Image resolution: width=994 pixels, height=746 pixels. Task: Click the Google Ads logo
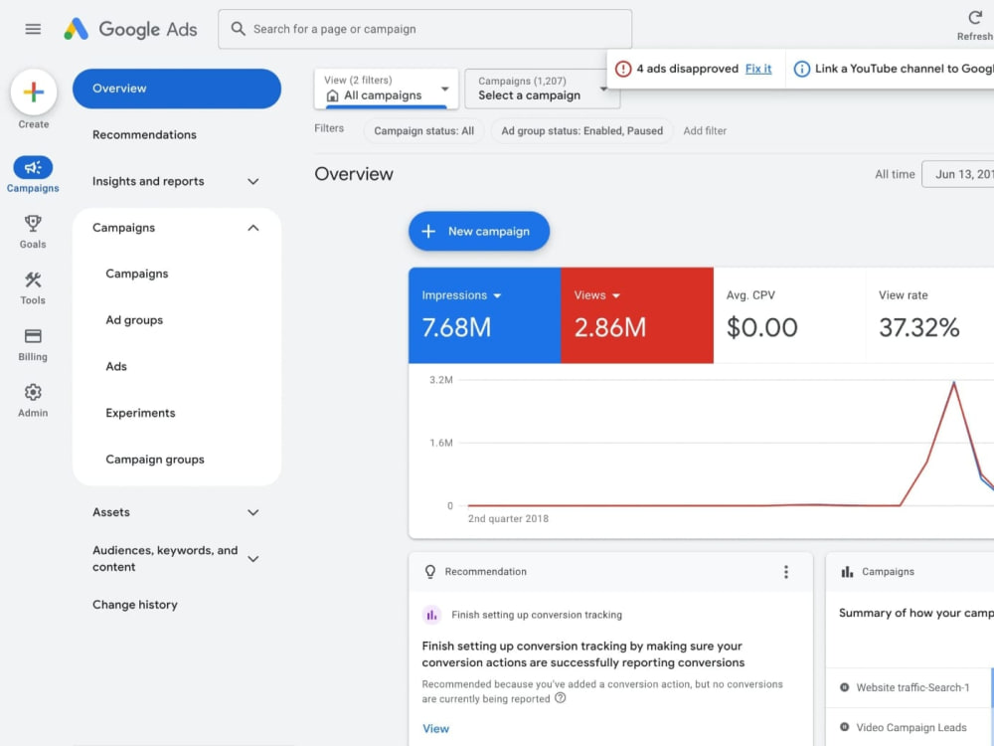130,29
